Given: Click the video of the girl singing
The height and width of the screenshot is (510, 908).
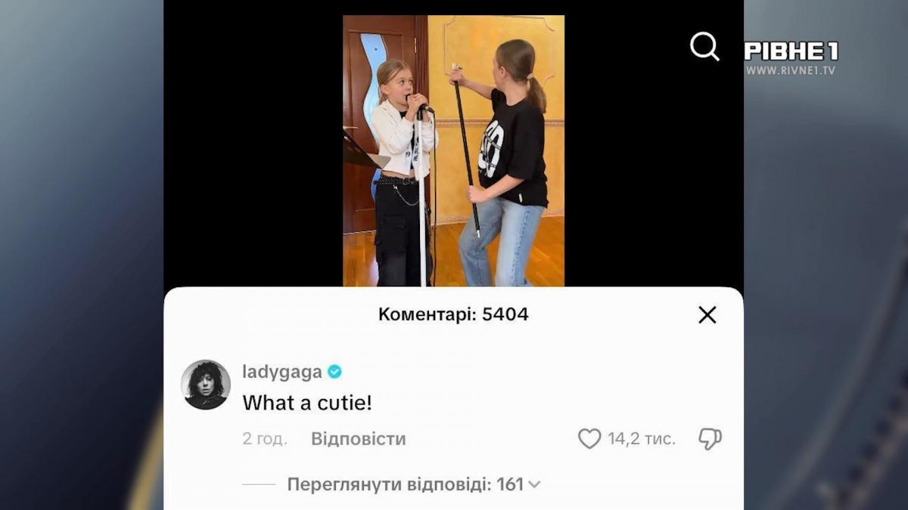Looking at the screenshot, I should click(x=453, y=150).
